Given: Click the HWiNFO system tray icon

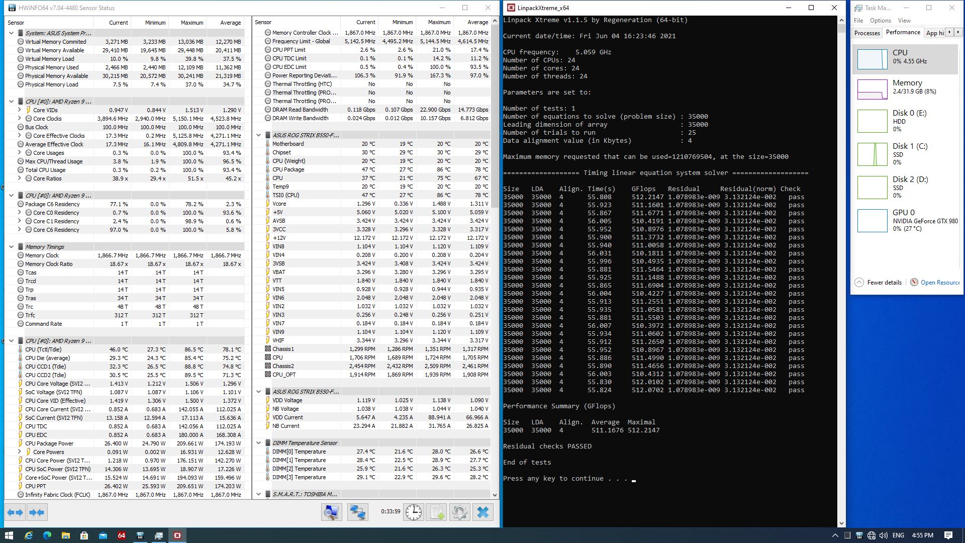Looking at the screenshot, I should pyautogui.click(x=859, y=535).
